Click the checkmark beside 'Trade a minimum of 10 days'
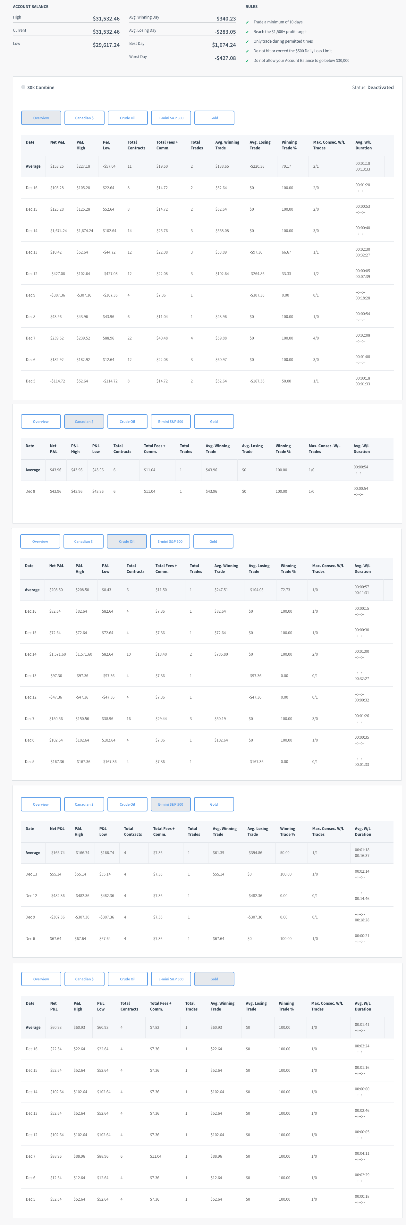406x1225 pixels. [247, 22]
